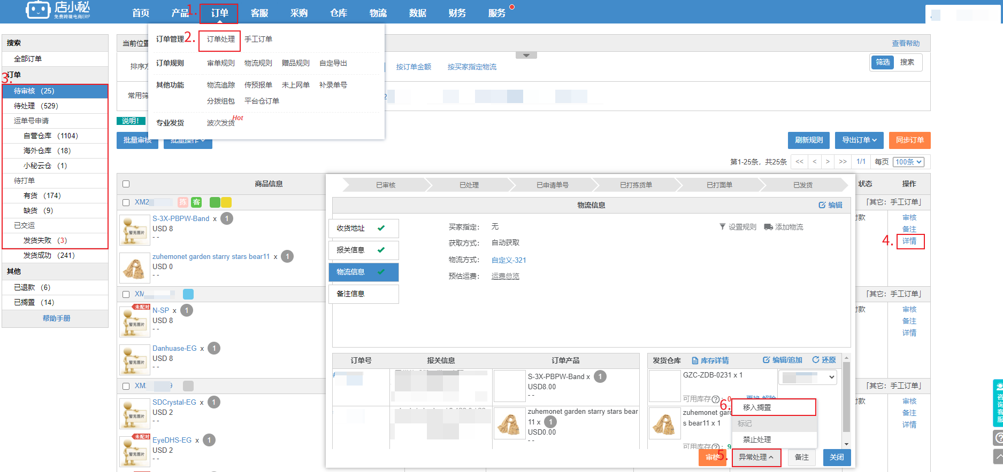Screen dimensions: 1003x472
Task: Switch to 报关信息 tab
Action: 364,250
